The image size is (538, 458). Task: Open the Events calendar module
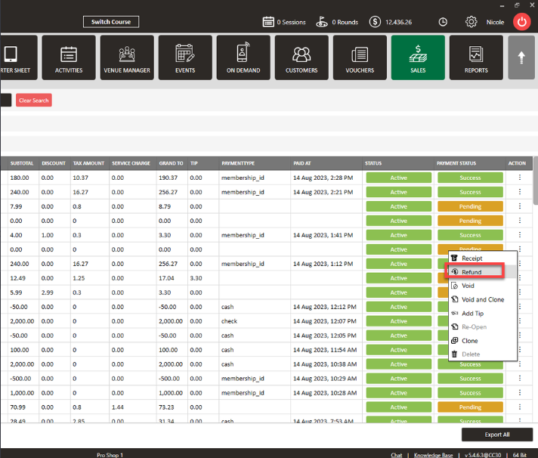pyautogui.click(x=185, y=57)
